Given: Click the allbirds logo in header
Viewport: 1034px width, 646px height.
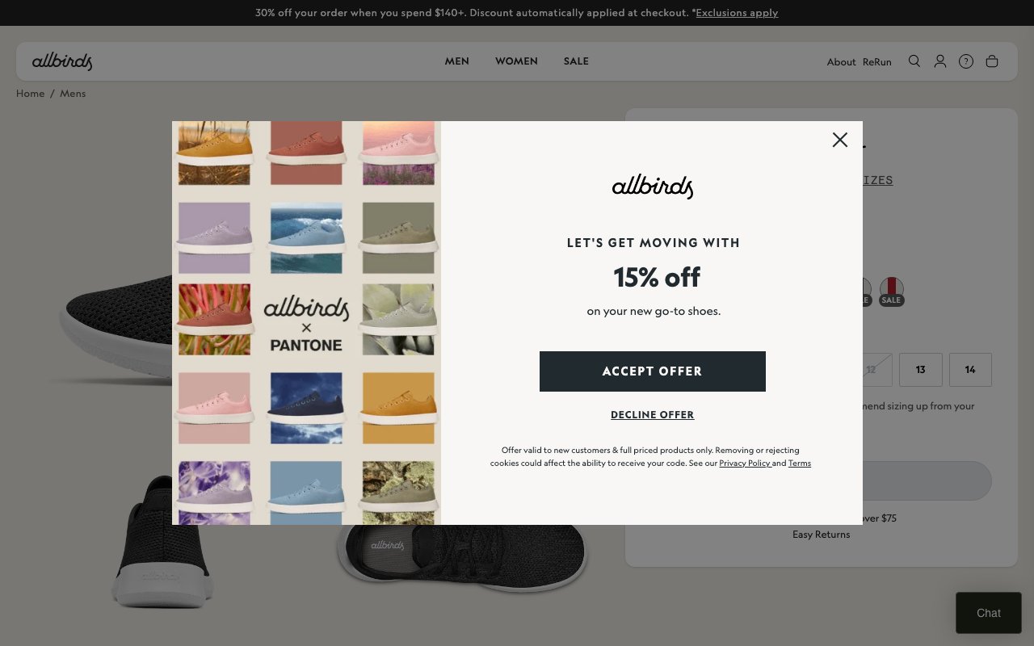Looking at the screenshot, I should (x=62, y=61).
